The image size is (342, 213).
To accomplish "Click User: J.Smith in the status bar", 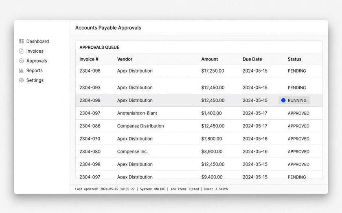I will pos(216,189).
